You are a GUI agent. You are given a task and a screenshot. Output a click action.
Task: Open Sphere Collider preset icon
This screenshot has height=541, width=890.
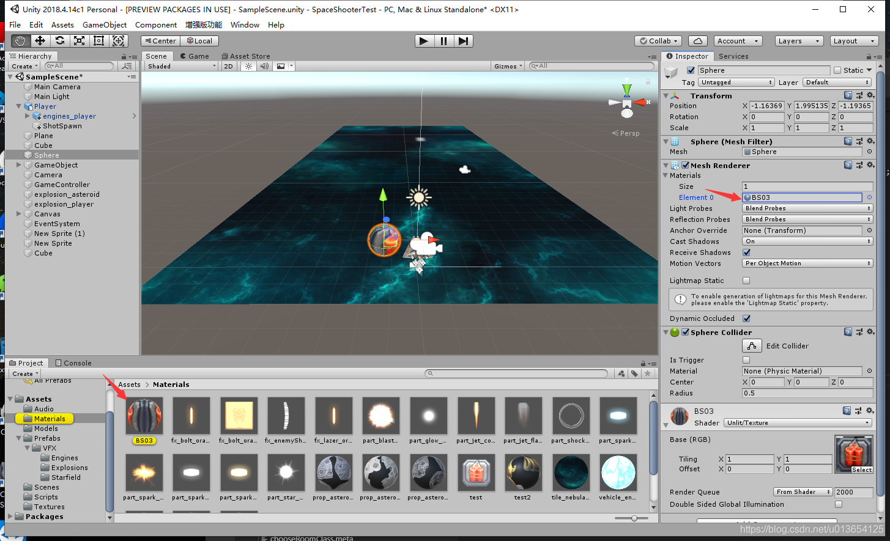point(859,332)
